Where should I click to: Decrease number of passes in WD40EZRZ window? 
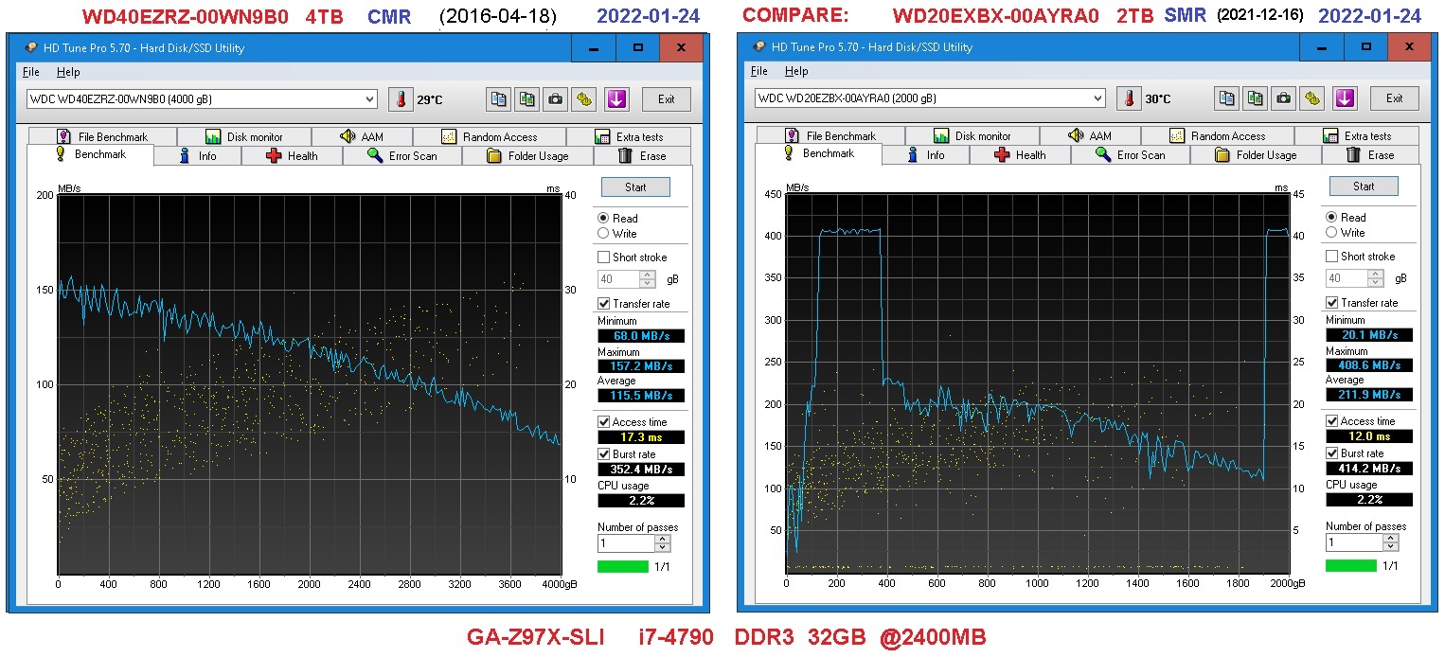(x=663, y=548)
